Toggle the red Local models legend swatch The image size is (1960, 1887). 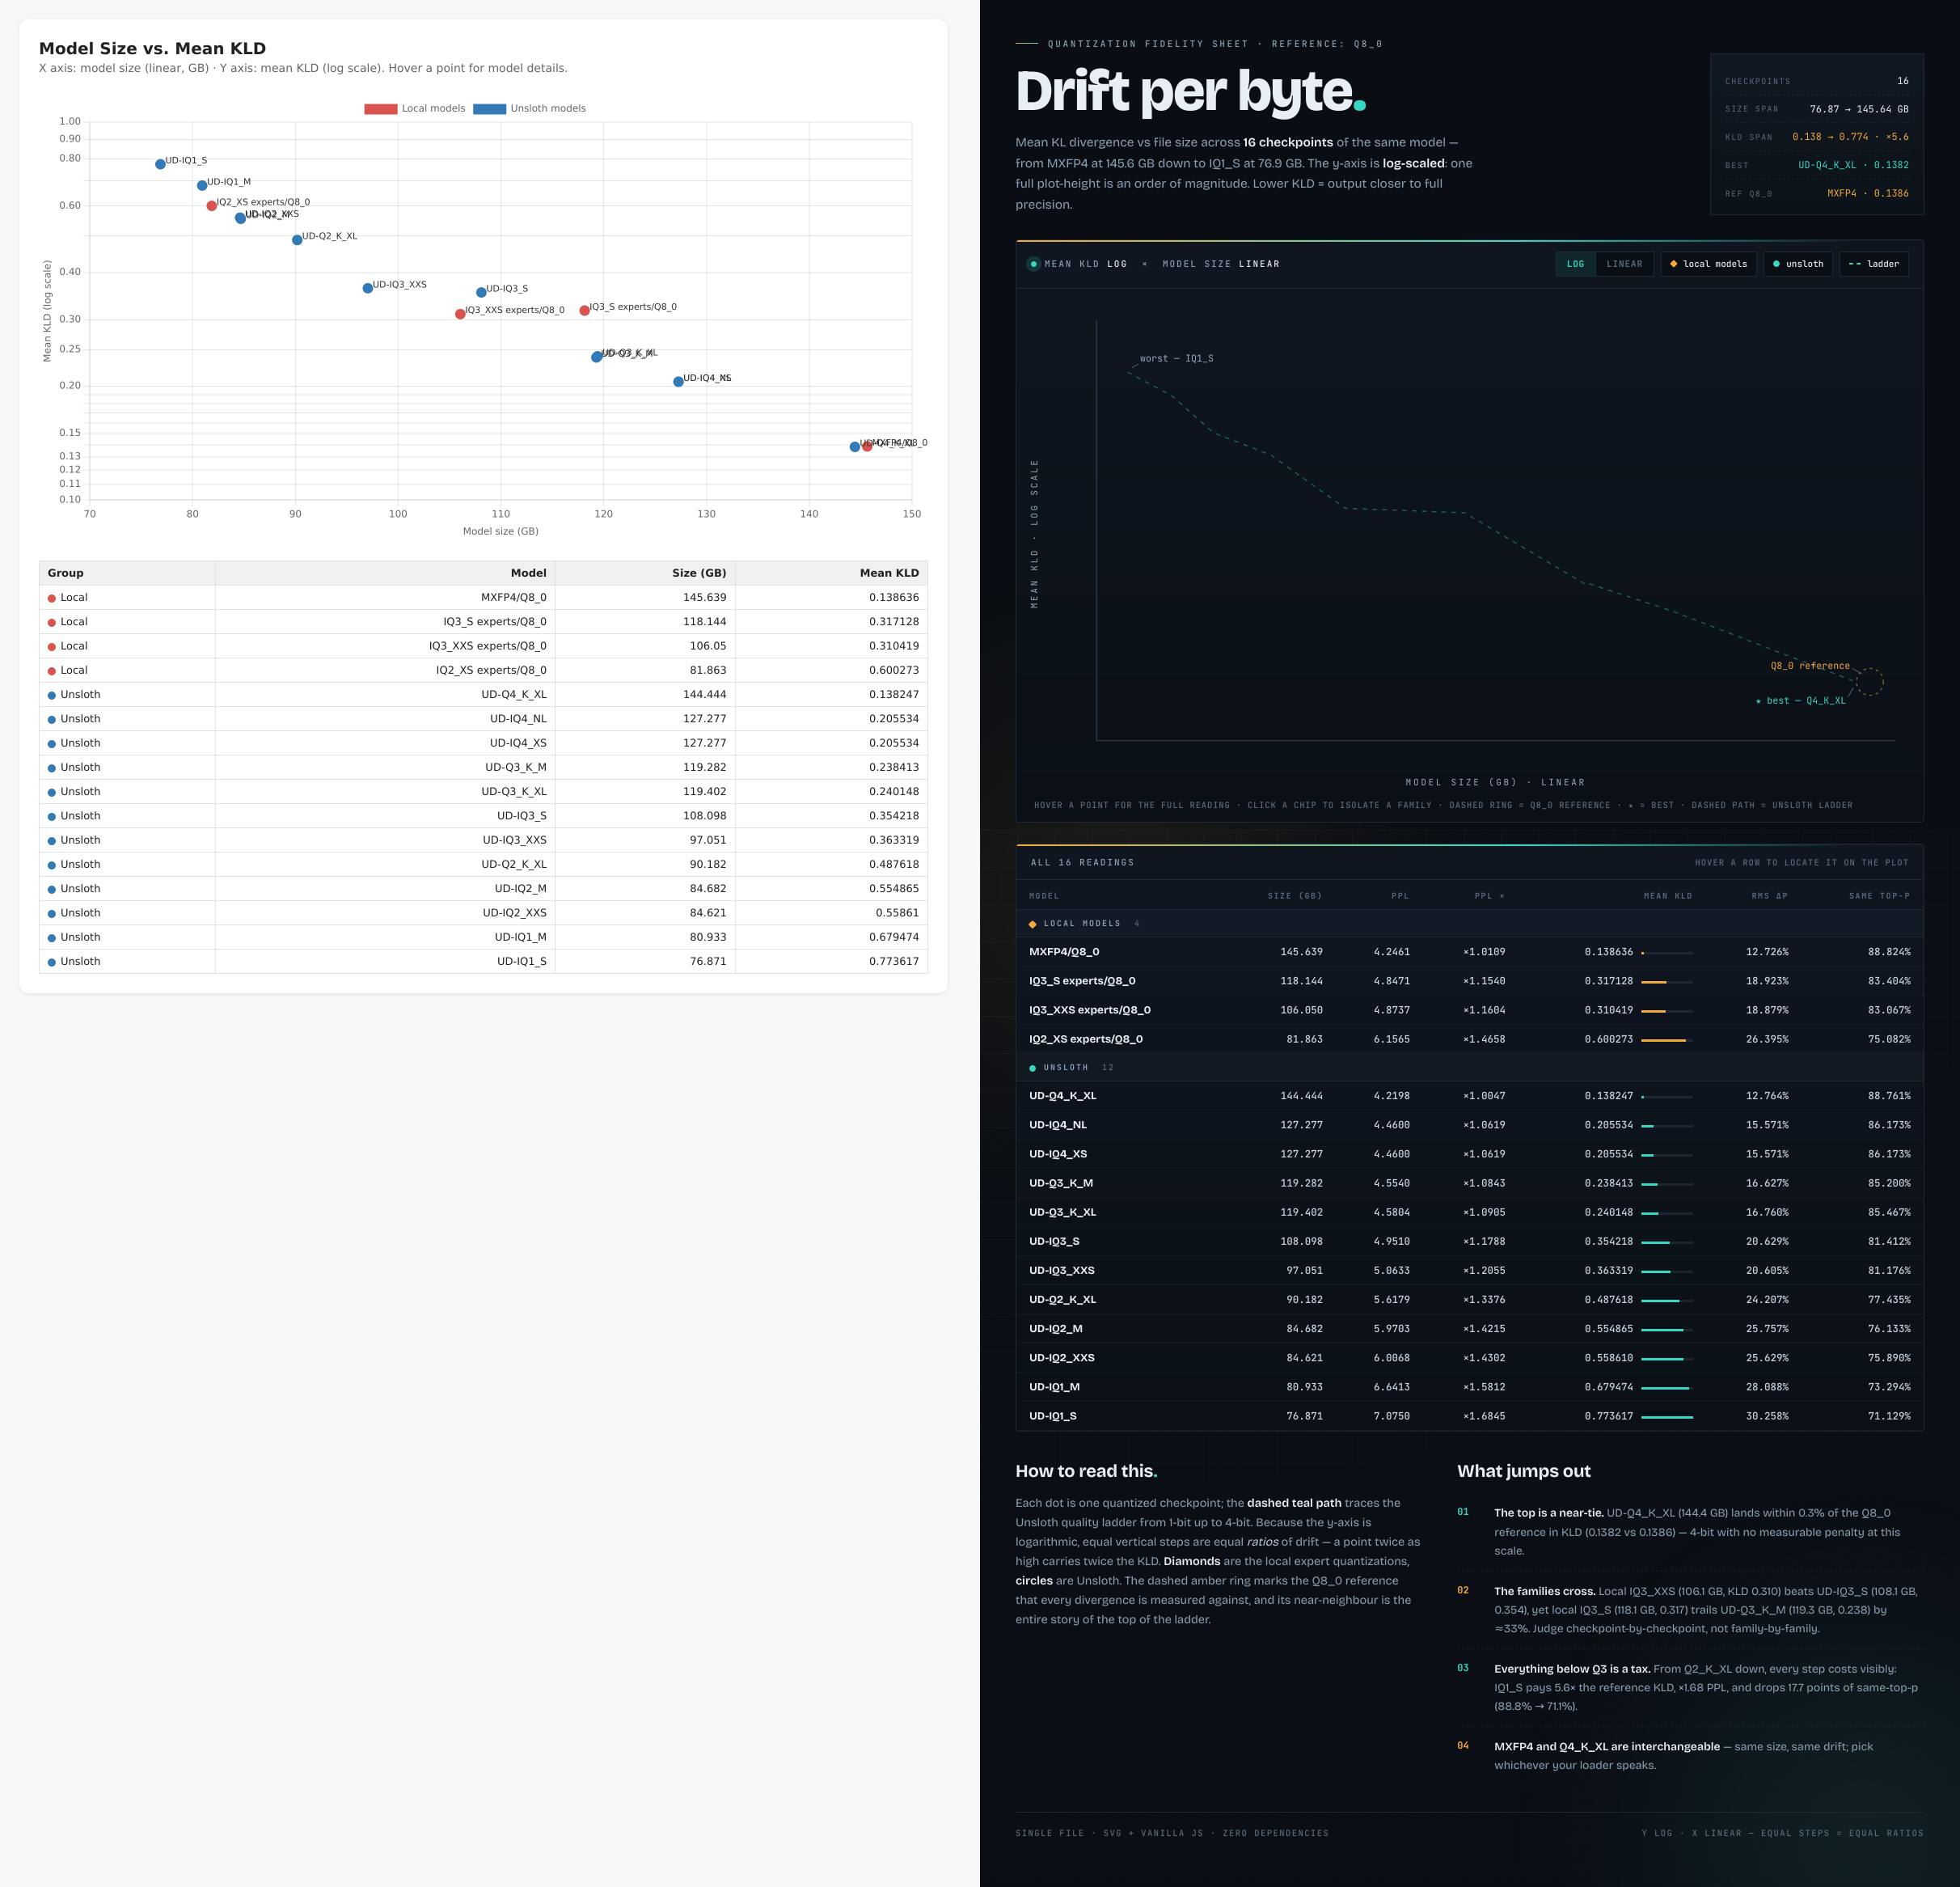coord(380,108)
